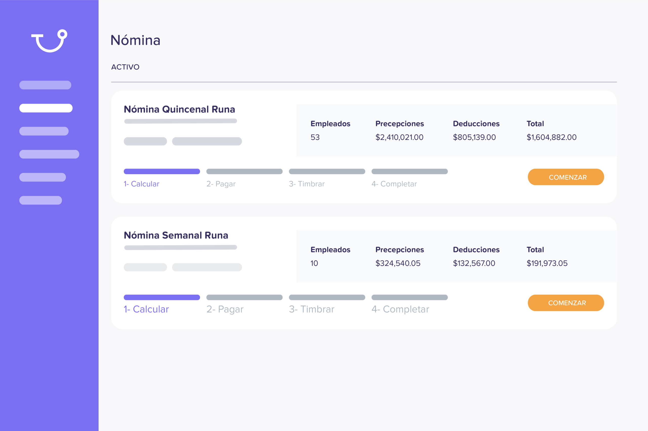Select the fifth sidebar navigation item

43,177
